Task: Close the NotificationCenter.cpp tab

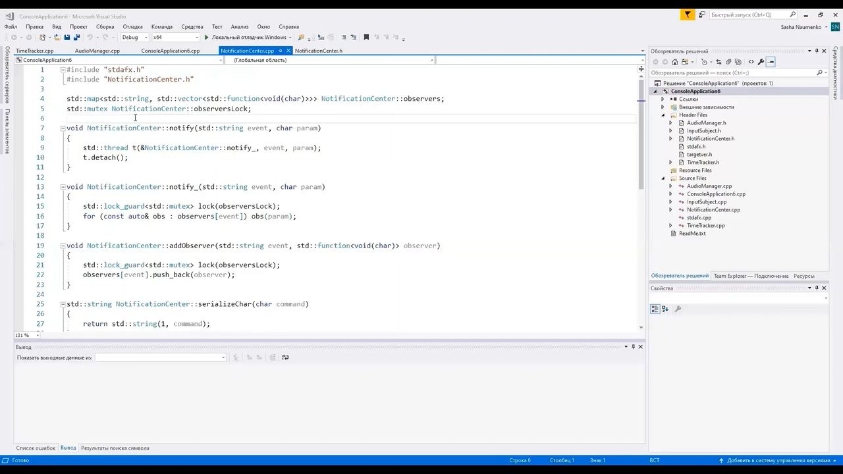Action: point(288,51)
